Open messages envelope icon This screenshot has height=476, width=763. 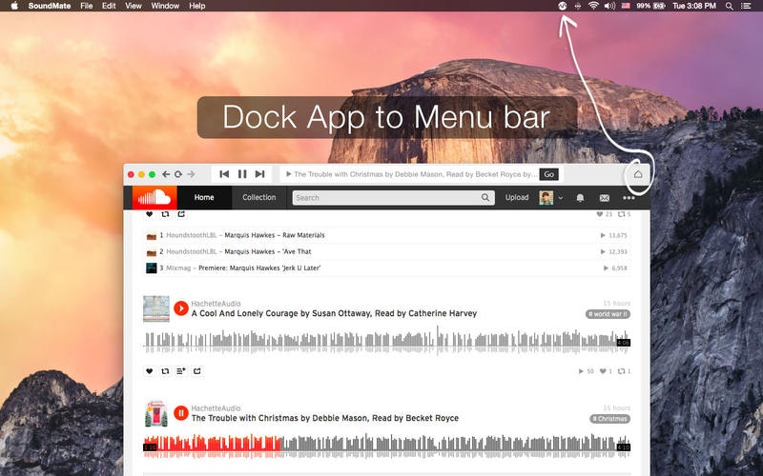coord(605,198)
